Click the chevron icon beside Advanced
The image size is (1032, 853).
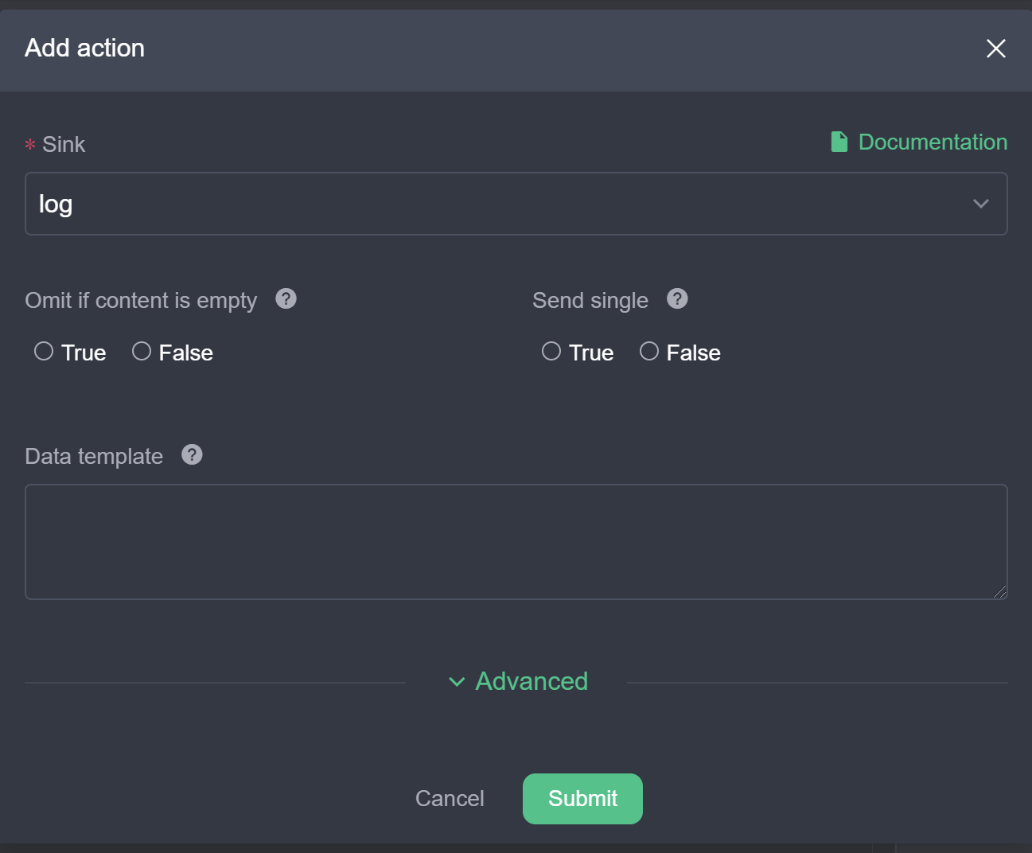(457, 682)
